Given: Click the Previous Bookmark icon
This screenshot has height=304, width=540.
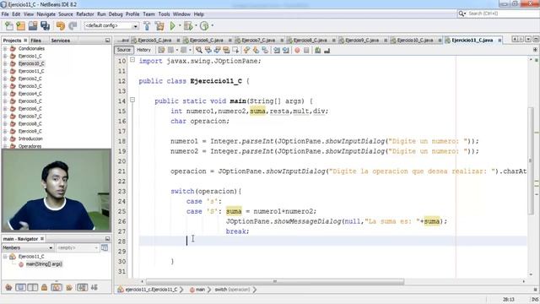Looking at the screenshot, I should pyautogui.click(x=246, y=51).
